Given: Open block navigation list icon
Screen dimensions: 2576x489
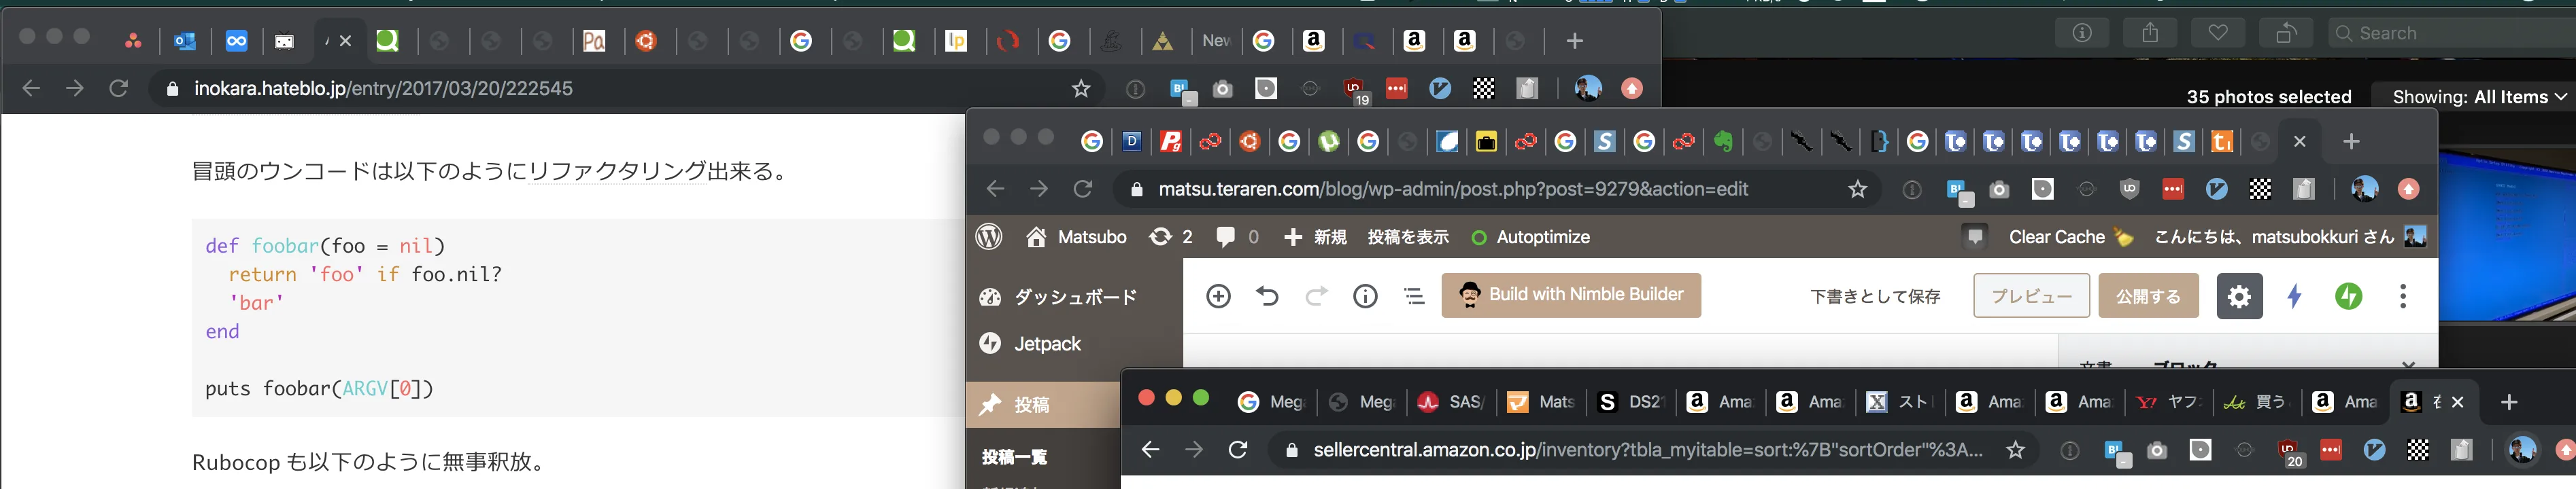Looking at the screenshot, I should click(x=1414, y=296).
